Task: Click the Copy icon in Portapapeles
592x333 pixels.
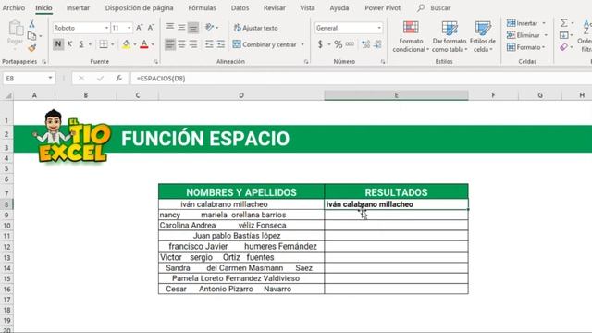Action: pos(32,36)
